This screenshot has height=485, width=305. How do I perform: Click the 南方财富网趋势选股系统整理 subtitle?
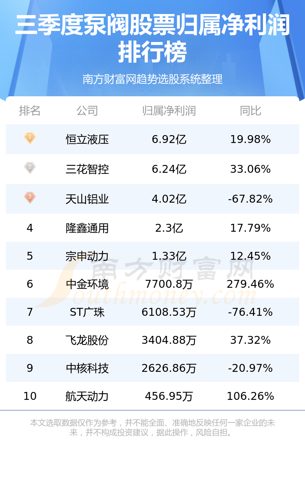[152, 79]
